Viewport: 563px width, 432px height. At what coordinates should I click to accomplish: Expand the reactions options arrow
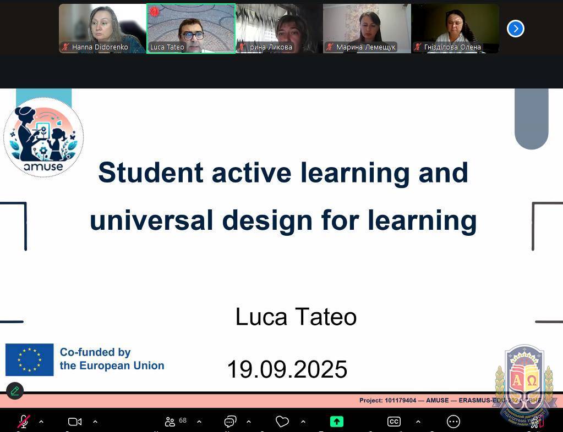303,422
